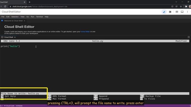Image resolution: width=191 pixels, height=107 pixels.
Task: Click the print("hello") code line
Action: coord(10,46)
